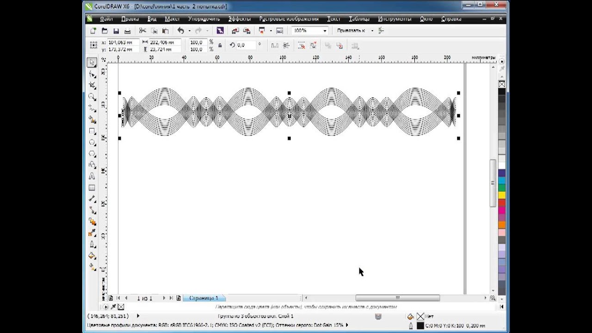Cut selection with scissors icon
Viewport: 592px width, 333px height.
coord(142,31)
